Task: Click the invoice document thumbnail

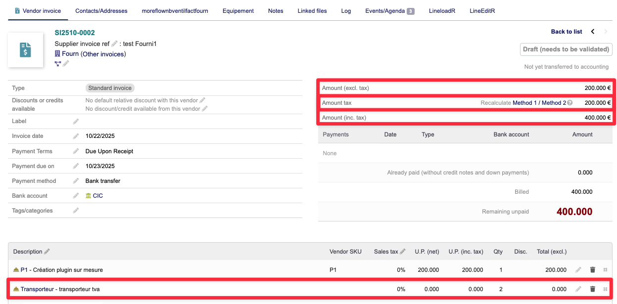Action: coord(25,50)
